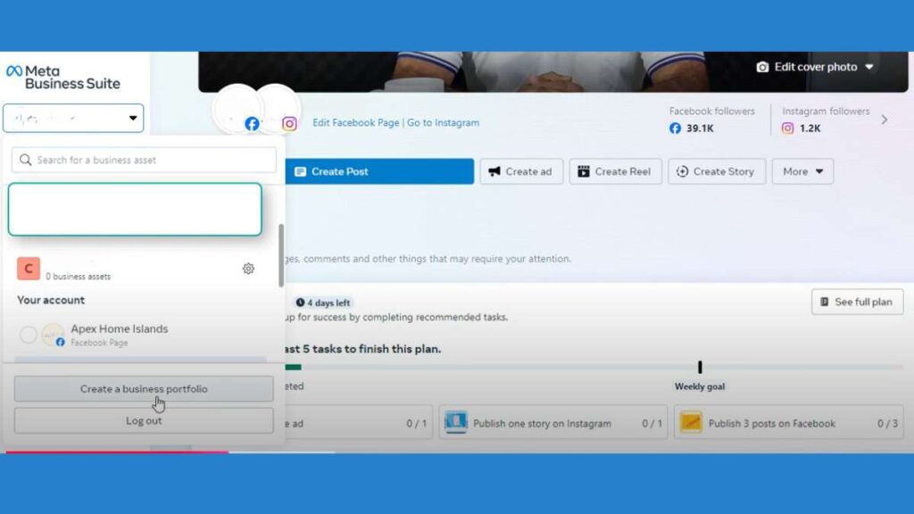Click the 0 business assets label
The image size is (914, 514).
[79, 277]
